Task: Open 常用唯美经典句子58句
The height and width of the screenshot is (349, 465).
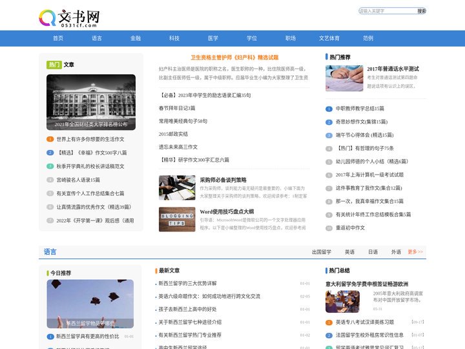Action: pyautogui.click(x=183, y=121)
